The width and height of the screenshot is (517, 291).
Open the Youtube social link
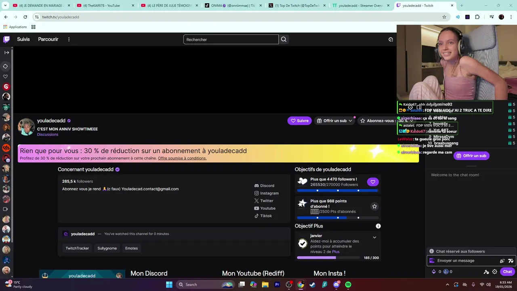[265, 208]
